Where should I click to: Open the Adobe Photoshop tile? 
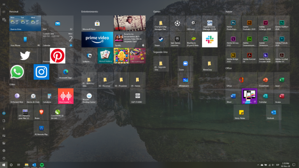tap(233, 23)
